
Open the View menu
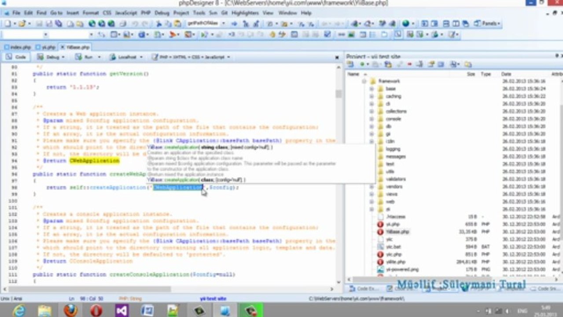[268, 13]
